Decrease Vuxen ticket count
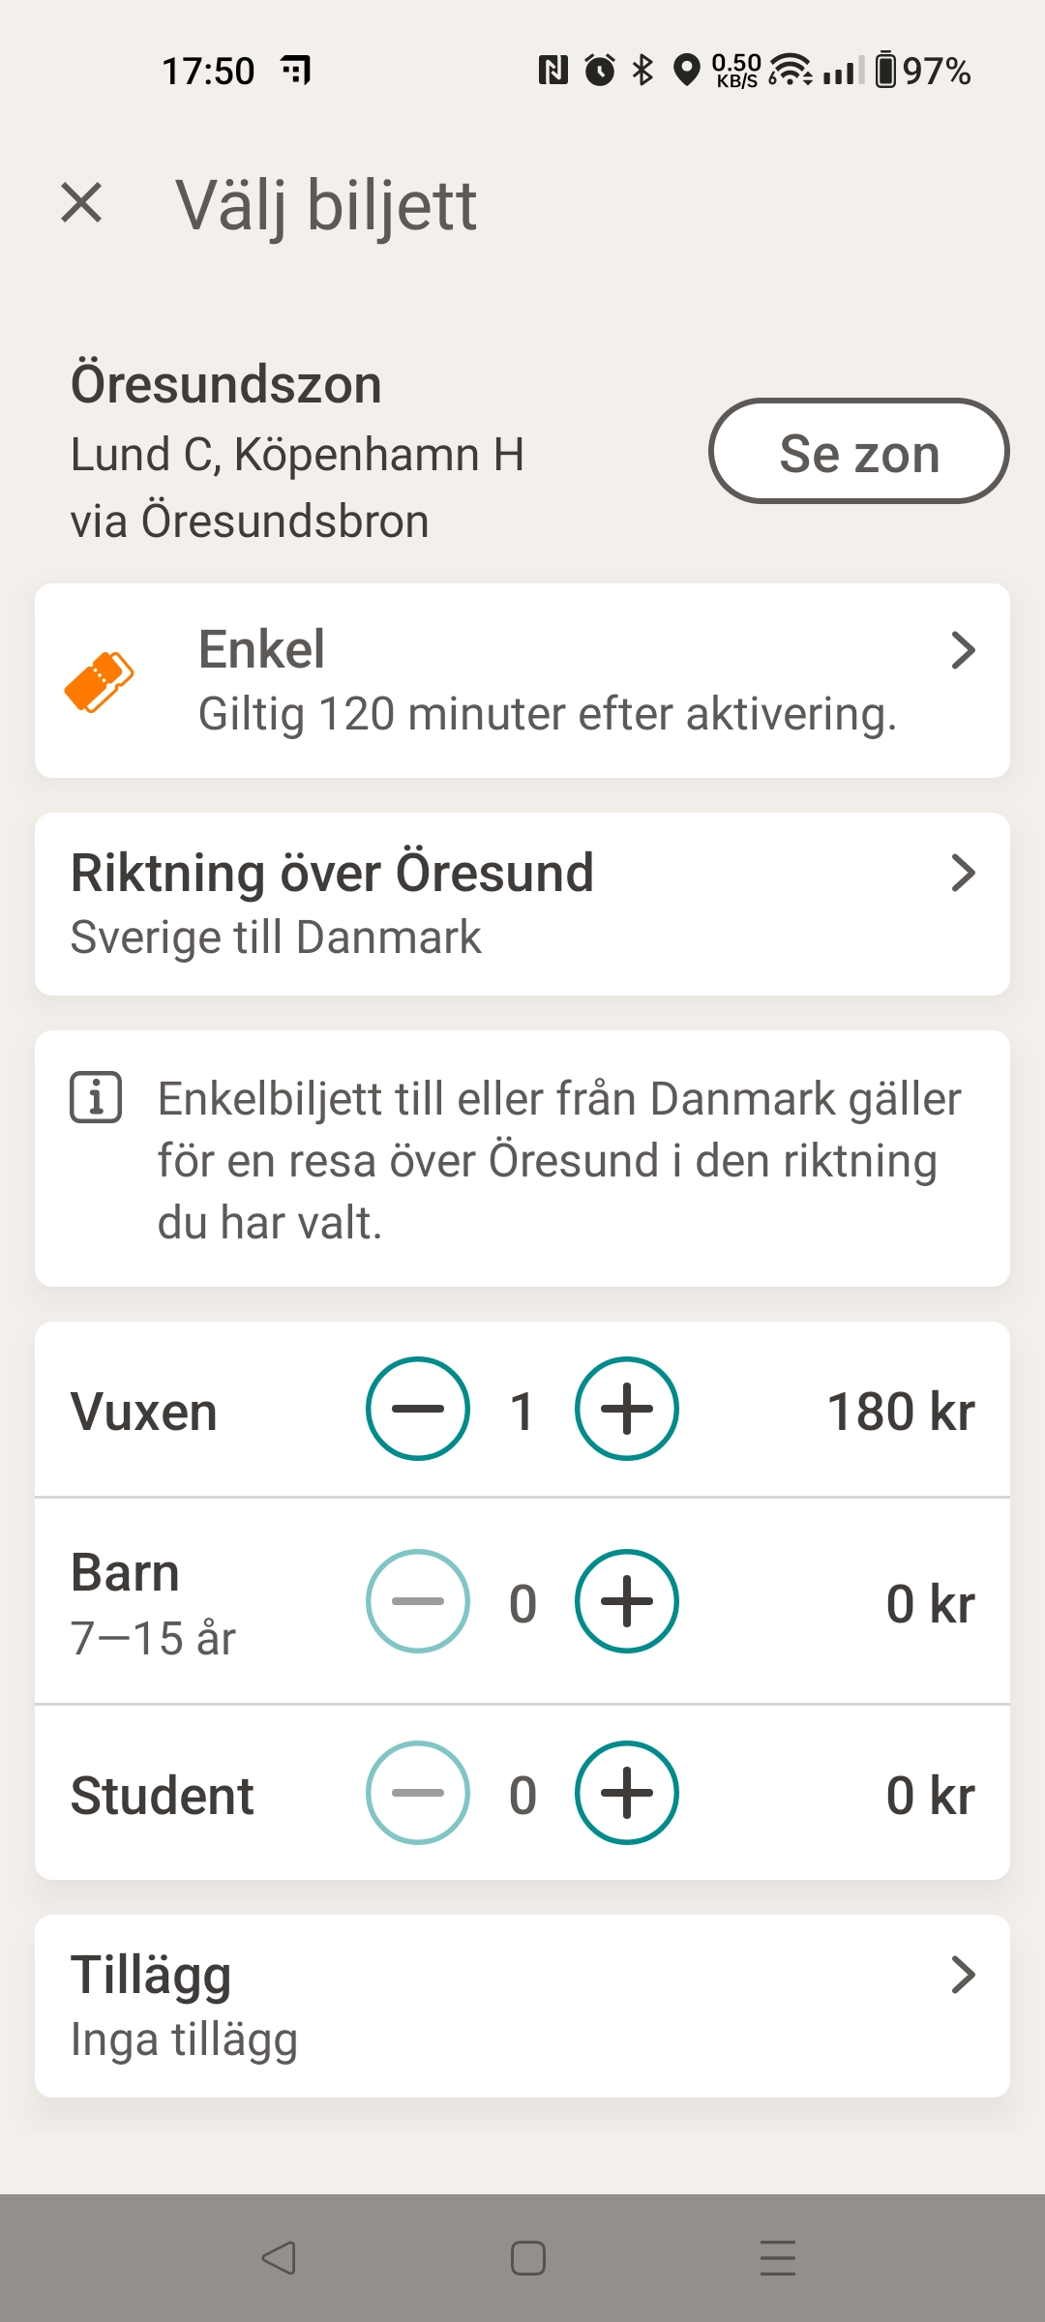Viewport: 1045px width, 2322px height. pyautogui.click(x=418, y=1409)
